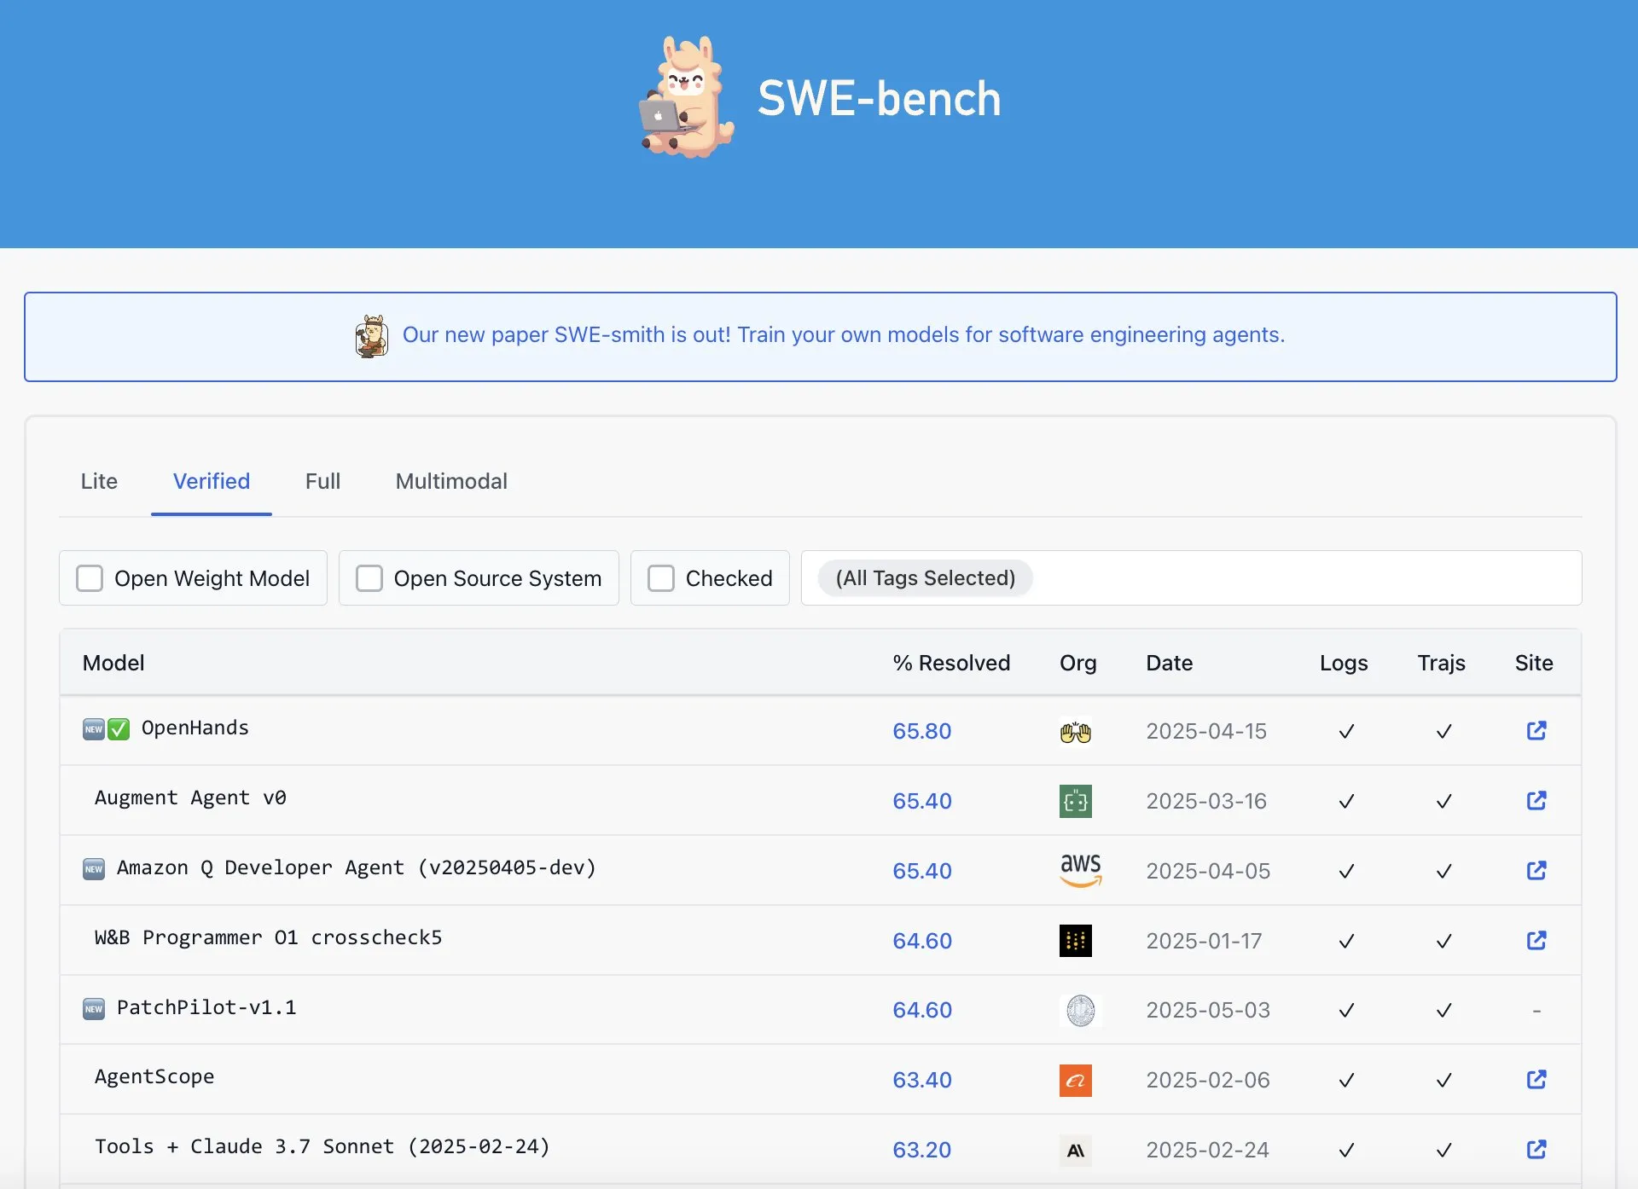
Task: Click the Logs checkmark for AgentScope
Action: [x=1346, y=1081]
